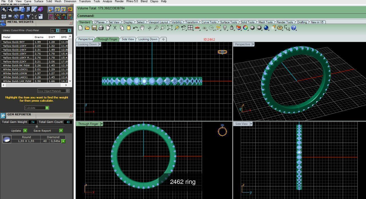Open Side View viewport title dropdown
366x199 pixels.
click(251, 124)
